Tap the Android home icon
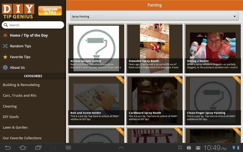This screenshot has width=243, height=152. coord(23,147)
